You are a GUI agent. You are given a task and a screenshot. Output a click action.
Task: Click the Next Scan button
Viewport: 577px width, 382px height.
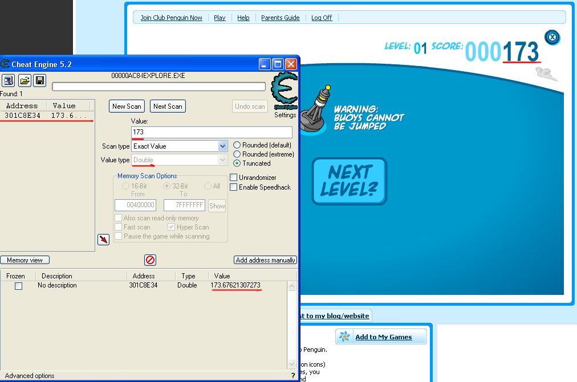tap(168, 106)
